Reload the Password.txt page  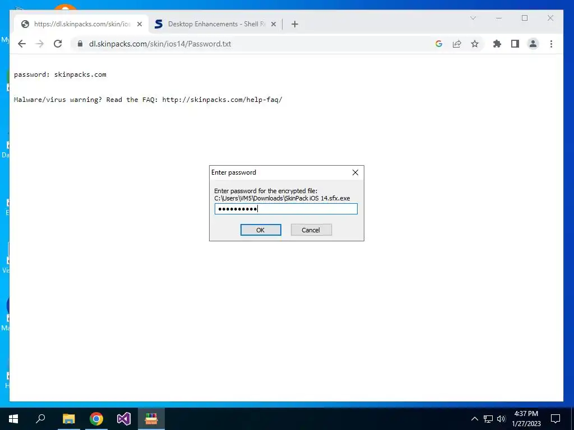(58, 44)
